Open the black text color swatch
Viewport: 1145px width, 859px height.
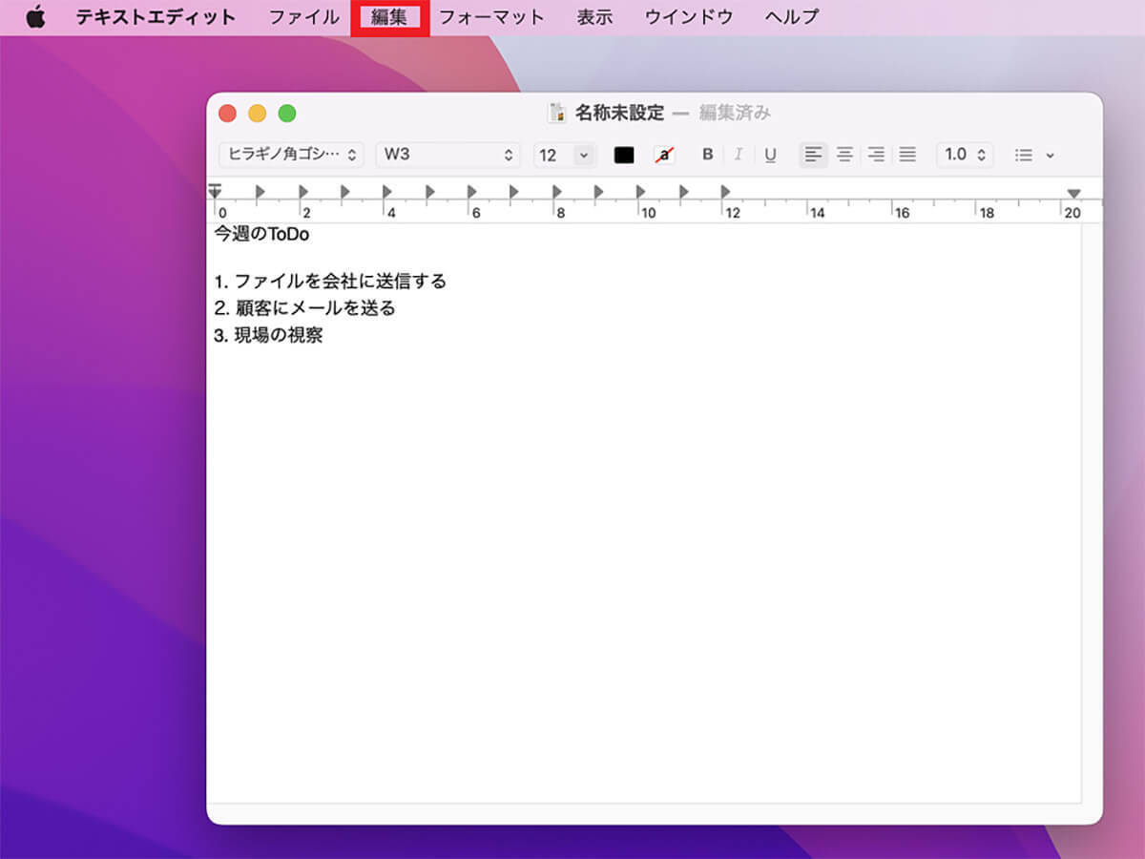click(624, 155)
